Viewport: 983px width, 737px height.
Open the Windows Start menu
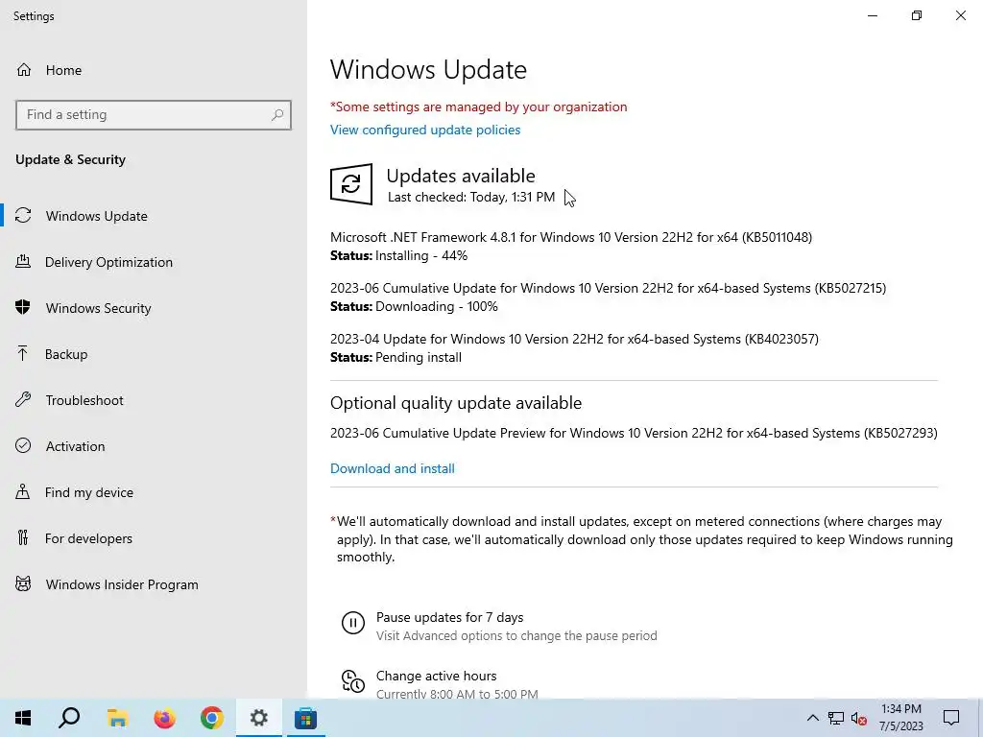pos(23,718)
